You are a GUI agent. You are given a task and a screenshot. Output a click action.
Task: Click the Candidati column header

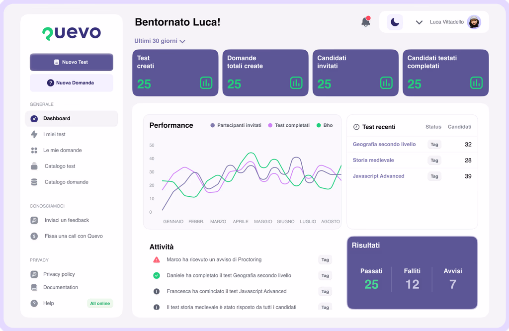tap(459, 127)
